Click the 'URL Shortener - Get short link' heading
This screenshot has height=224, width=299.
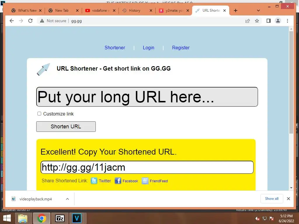point(114,68)
